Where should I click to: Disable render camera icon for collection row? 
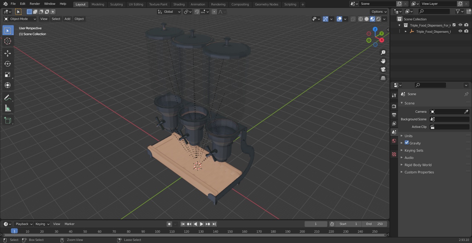click(x=466, y=25)
